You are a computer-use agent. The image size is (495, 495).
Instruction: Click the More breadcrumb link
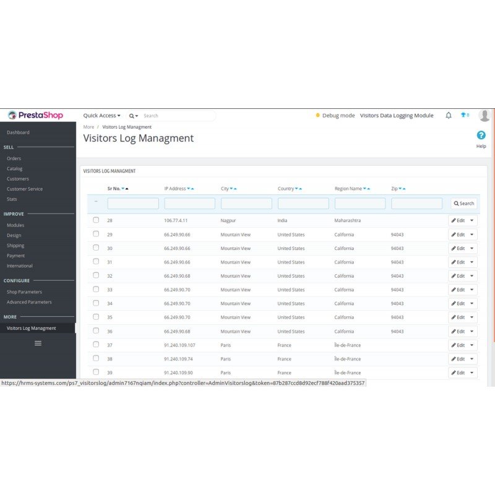tap(88, 127)
